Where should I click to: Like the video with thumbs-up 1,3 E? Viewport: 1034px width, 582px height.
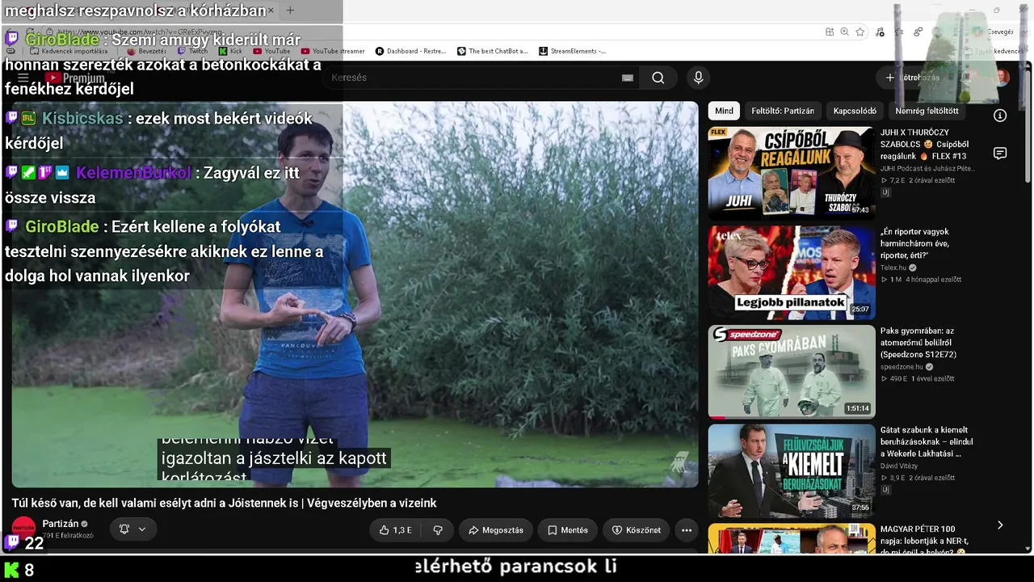click(396, 530)
